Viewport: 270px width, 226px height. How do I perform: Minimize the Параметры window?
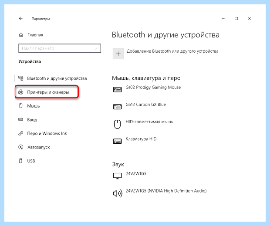coord(223,18)
